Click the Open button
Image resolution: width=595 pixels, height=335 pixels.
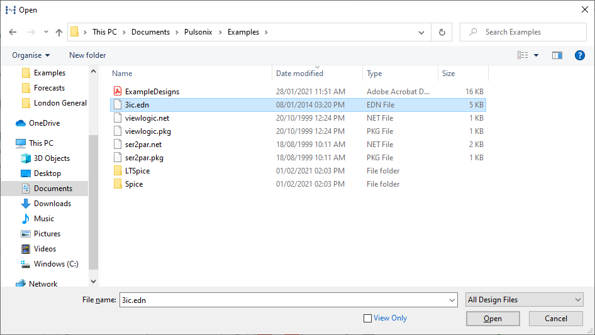click(x=492, y=319)
